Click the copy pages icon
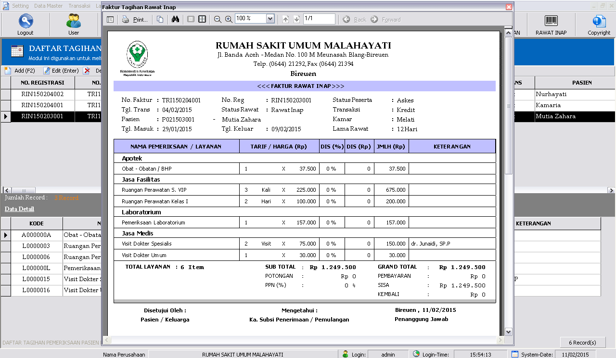The image size is (616, 358). [x=160, y=19]
